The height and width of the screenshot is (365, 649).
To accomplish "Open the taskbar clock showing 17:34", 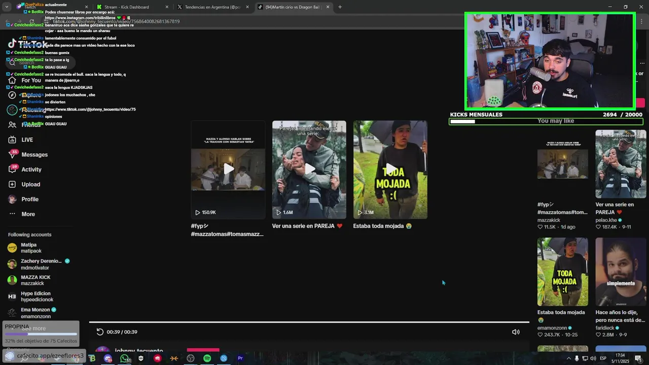I will tap(620, 358).
